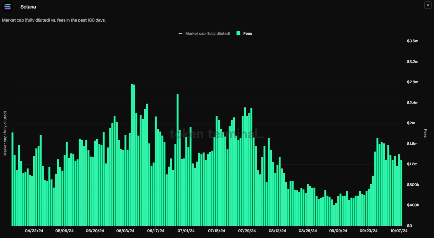Click the $0 y-axis tick label
The image size is (434, 238).
409,225
